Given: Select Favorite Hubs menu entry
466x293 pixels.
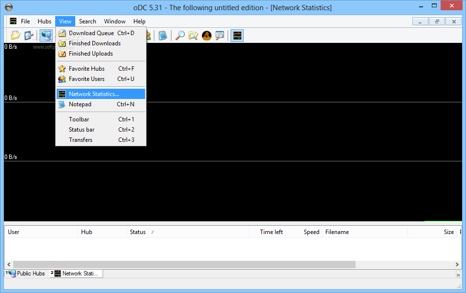Looking at the screenshot, I should tap(101, 69).
